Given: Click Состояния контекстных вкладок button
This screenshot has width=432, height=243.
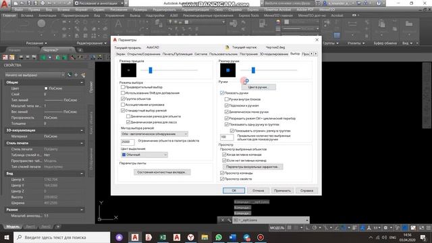Looking at the screenshot, I should click(162, 172).
